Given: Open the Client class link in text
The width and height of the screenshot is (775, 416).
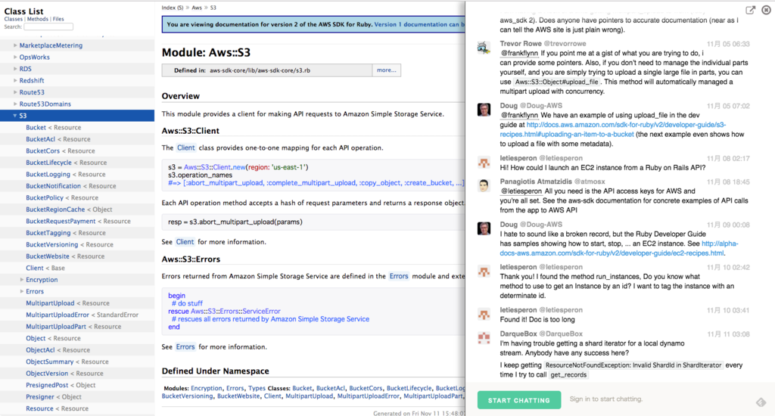Looking at the screenshot, I should click(186, 147).
